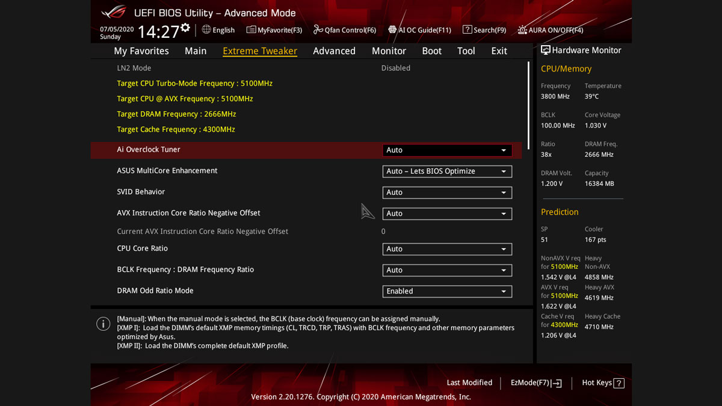Click Target Cache Frequency : 4300MHz text
Screen dimensions: 722x406
pos(176,129)
